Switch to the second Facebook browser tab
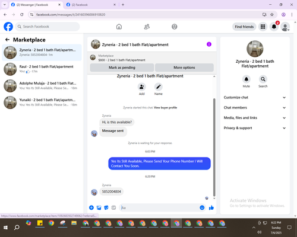Image resolution: width=297 pixels, height=237 pixels. pos(91,5)
